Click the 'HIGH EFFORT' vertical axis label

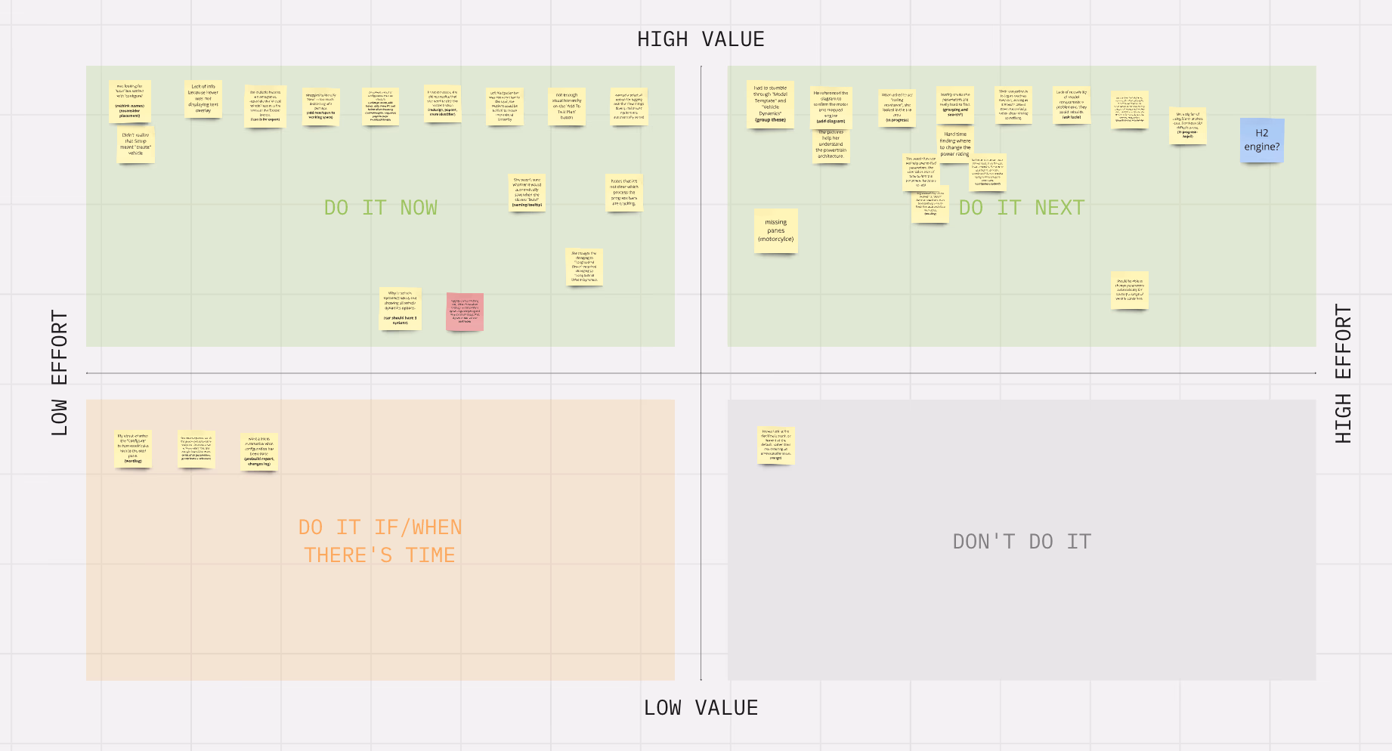[x=1342, y=373]
